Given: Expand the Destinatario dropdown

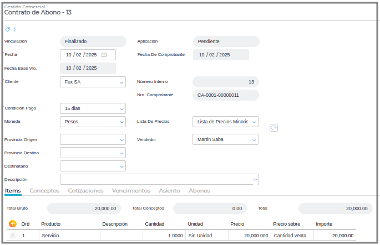Looking at the screenshot, I should coord(121,166).
